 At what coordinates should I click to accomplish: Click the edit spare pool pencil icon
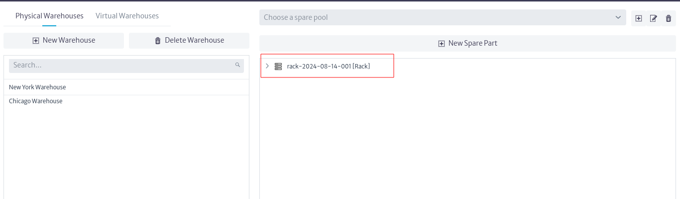coord(654,18)
